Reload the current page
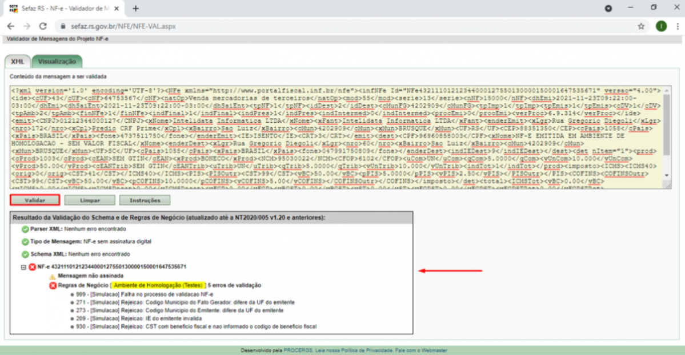This screenshot has height=355, width=685. [43, 26]
